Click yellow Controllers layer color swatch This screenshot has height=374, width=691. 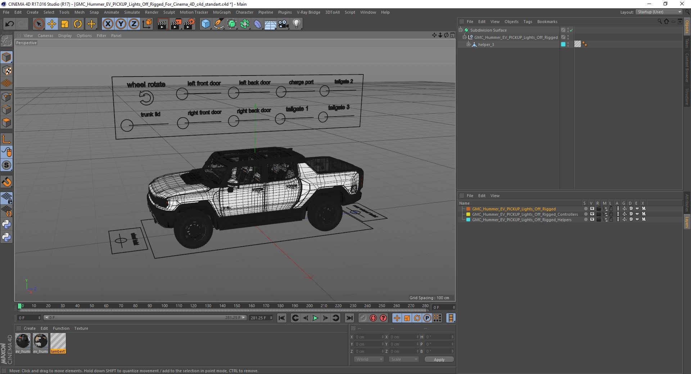coord(468,214)
